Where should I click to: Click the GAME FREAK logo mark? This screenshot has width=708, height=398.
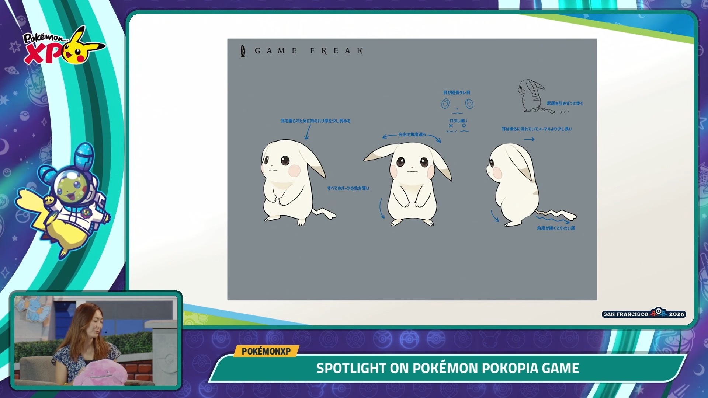(243, 51)
